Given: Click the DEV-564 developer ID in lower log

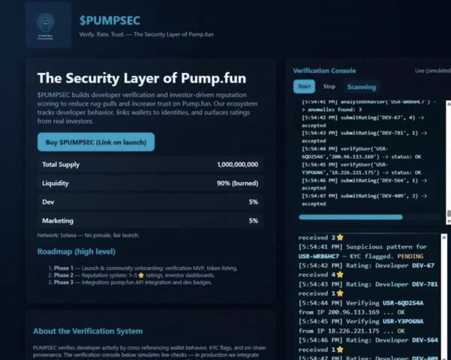Looking at the screenshot, I should [x=425, y=340].
